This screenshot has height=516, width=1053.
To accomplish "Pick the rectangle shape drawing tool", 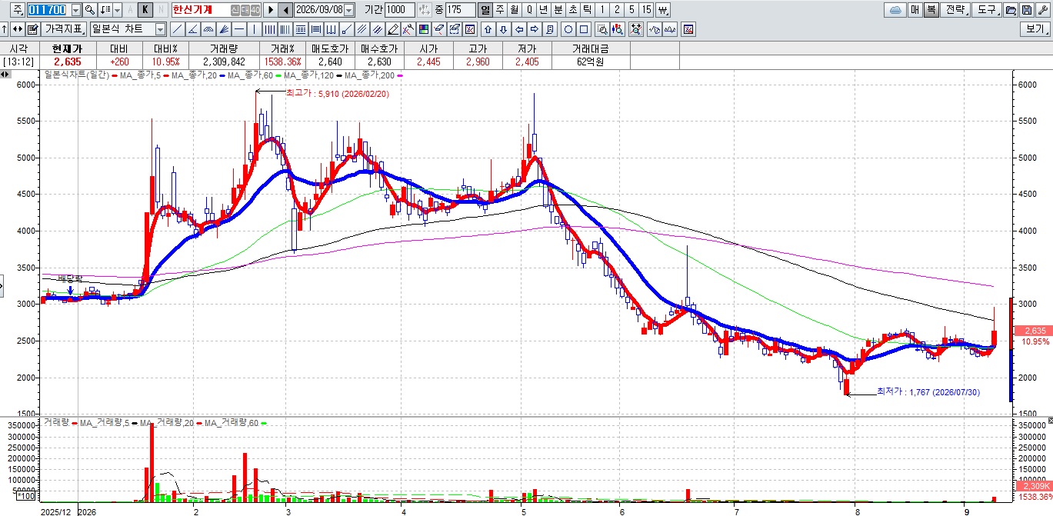I will 584,29.
